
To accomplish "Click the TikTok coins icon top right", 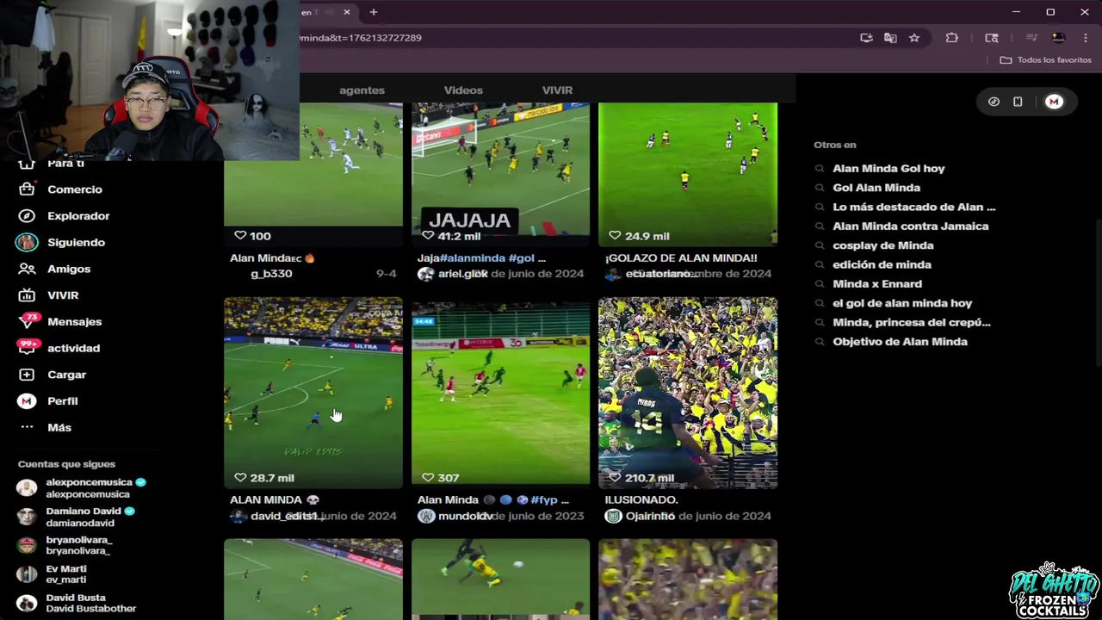I will tap(994, 102).
